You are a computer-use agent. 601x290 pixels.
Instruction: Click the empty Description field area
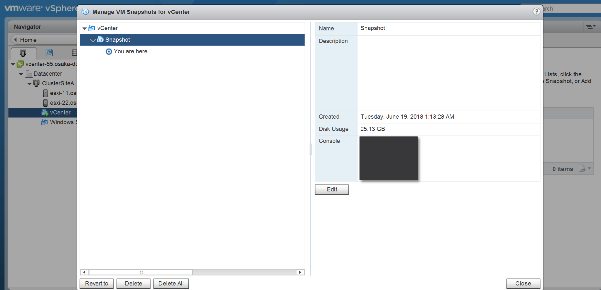coord(448,73)
